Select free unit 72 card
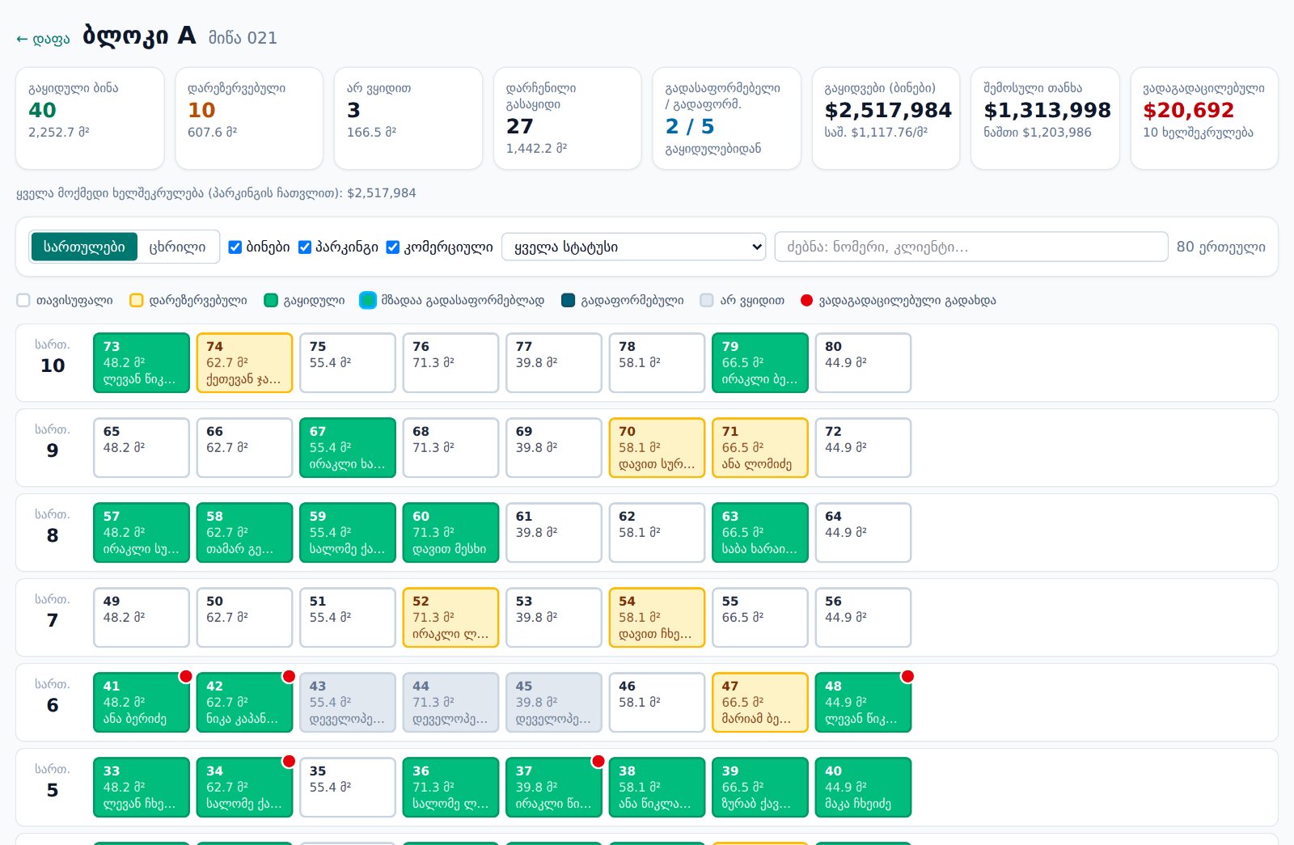Viewport: 1294px width, 845px height. [x=863, y=448]
